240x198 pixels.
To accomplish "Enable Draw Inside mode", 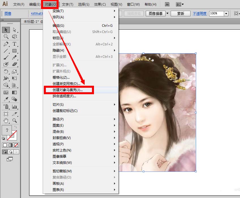I will coord(16,152).
